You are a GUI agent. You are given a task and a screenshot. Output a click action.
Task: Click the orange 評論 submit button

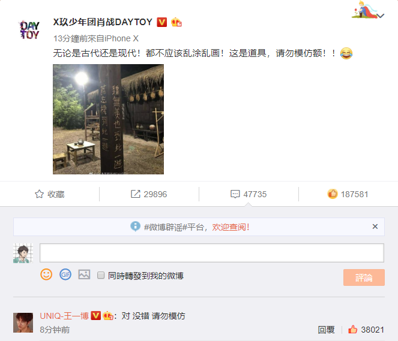(364, 277)
